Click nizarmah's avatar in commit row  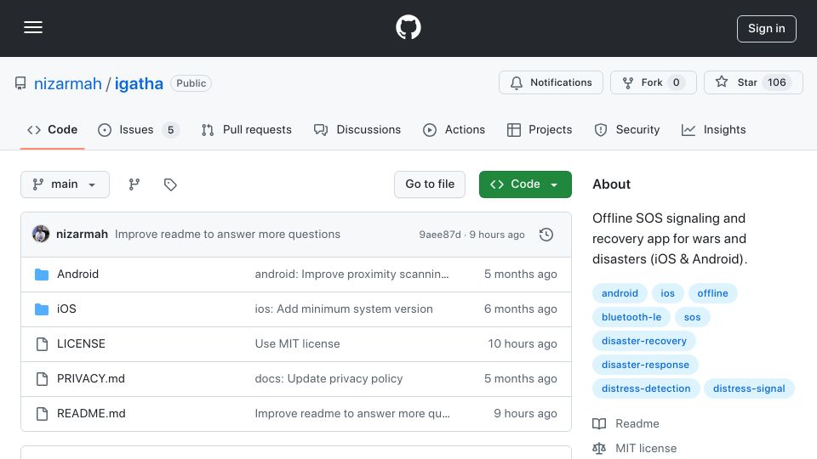[41, 235]
